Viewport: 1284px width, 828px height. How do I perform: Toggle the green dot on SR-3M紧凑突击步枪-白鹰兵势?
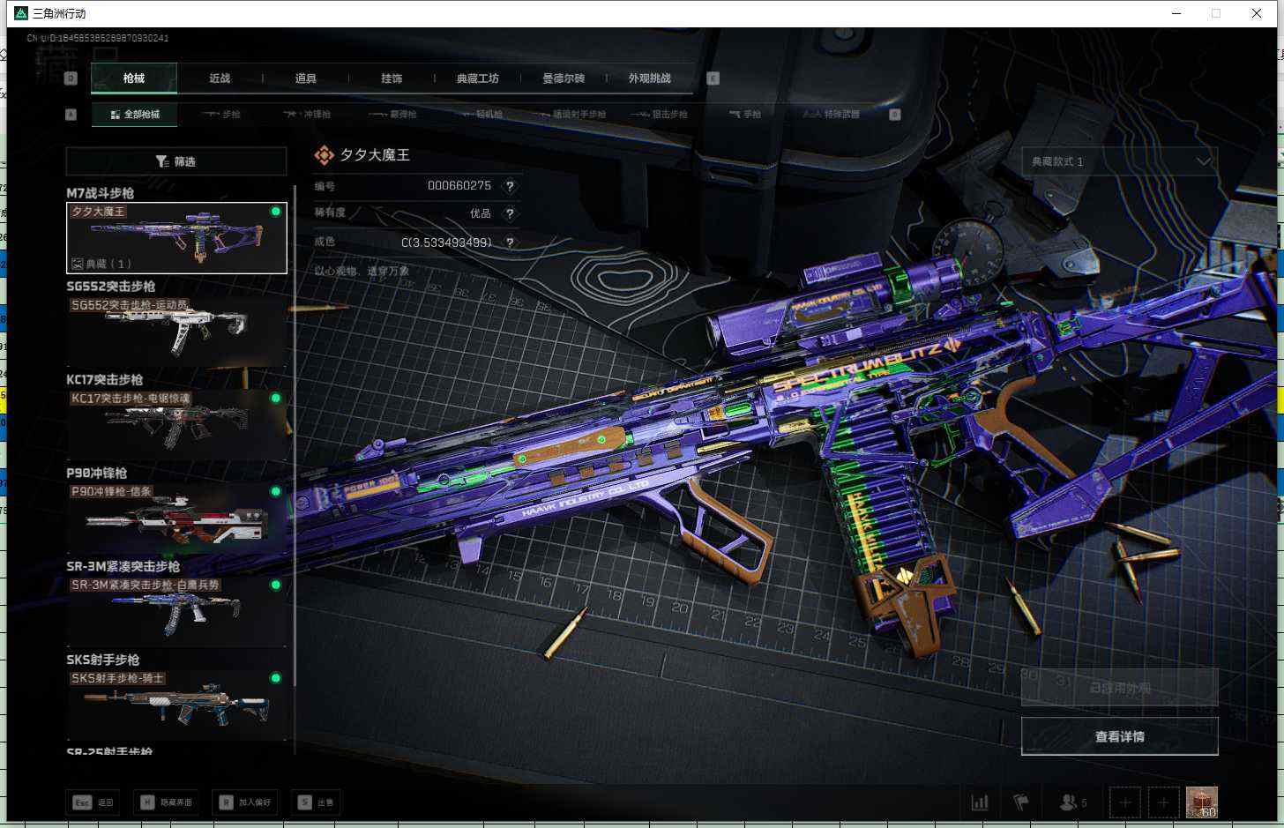click(x=276, y=586)
